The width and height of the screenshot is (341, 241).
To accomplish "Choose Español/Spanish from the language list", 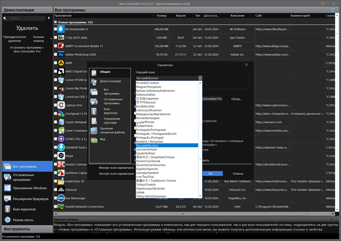I will (x=167, y=169).
